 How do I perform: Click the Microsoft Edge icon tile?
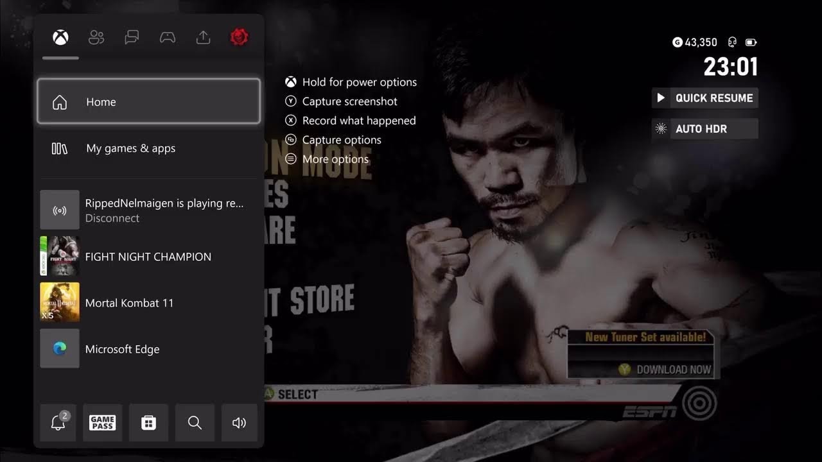pyautogui.click(x=60, y=348)
